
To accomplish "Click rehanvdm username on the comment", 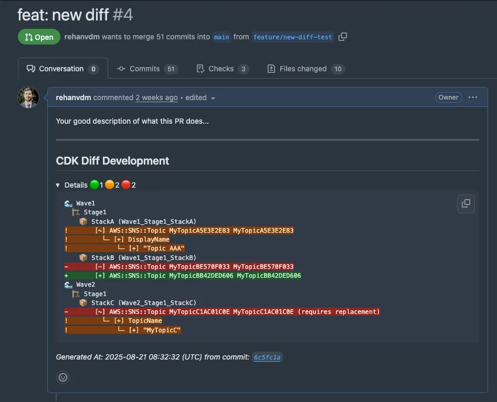I will click(73, 97).
